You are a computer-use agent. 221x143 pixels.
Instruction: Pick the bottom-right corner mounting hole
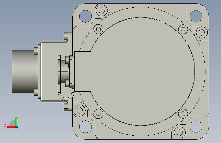click(x=196, y=126)
